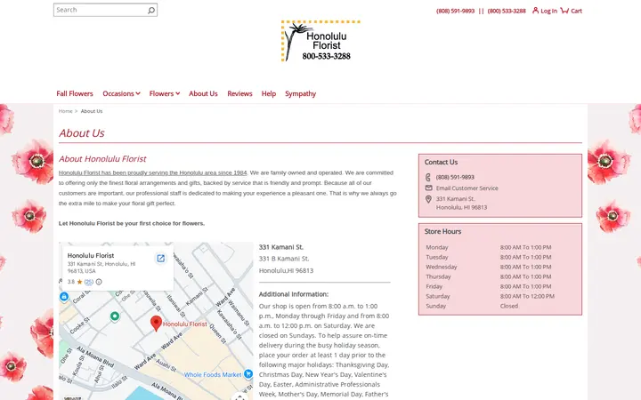Click the 331 B Kamani St. address line

point(284,259)
